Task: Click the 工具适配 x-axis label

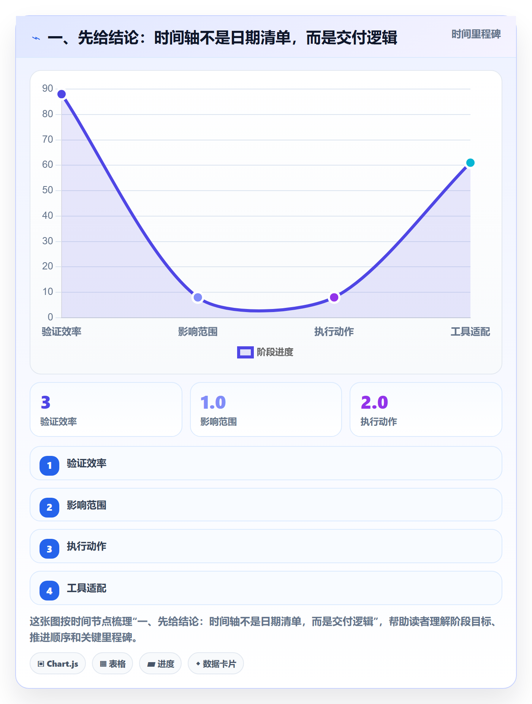Action: (470, 331)
